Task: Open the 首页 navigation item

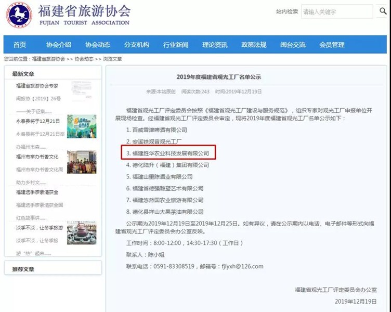Action: click(20, 45)
